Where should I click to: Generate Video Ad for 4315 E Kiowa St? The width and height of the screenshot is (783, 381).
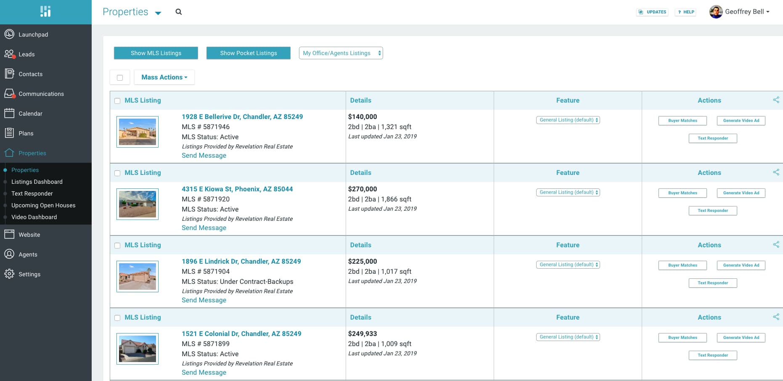click(x=741, y=193)
